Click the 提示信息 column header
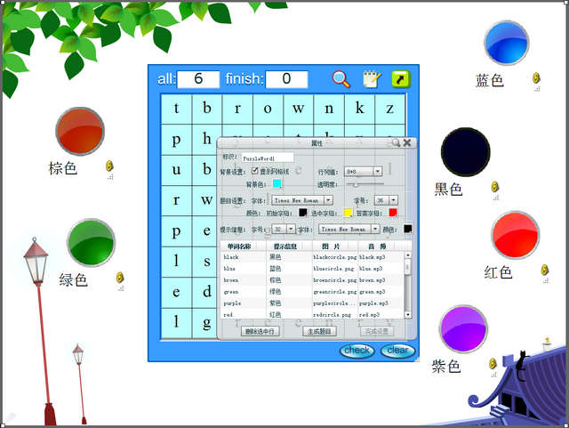This screenshot has width=569, height=428. click(x=284, y=246)
